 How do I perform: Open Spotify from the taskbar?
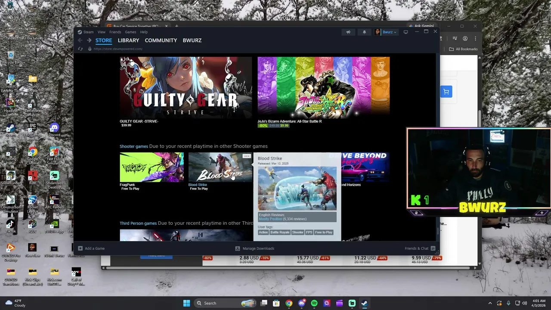click(x=314, y=303)
